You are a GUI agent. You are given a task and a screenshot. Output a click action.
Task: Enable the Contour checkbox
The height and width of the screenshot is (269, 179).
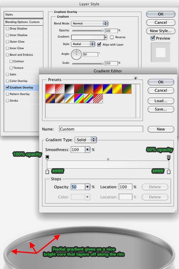coord(11,61)
